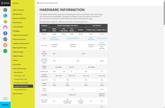This screenshot has height=108, width=165.
Task: Click the Pebble Technology Corporation header cell
Action: [68, 26]
